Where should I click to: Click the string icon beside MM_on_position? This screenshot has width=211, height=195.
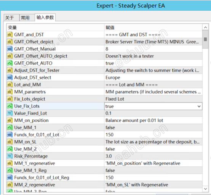point(10,121)
